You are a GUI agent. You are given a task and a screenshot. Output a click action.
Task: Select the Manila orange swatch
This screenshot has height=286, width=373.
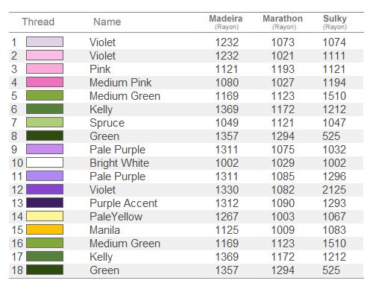click(45, 229)
